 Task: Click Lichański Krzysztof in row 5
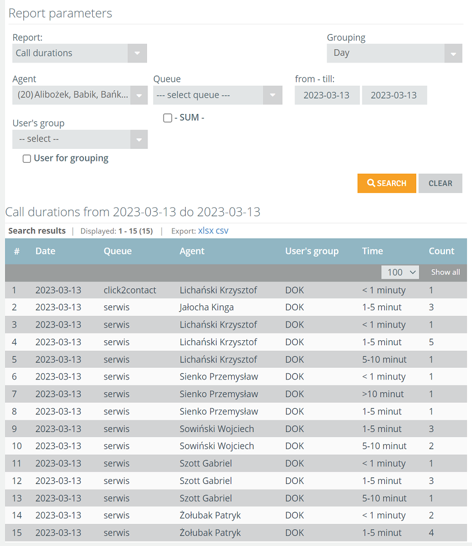tap(218, 360)
